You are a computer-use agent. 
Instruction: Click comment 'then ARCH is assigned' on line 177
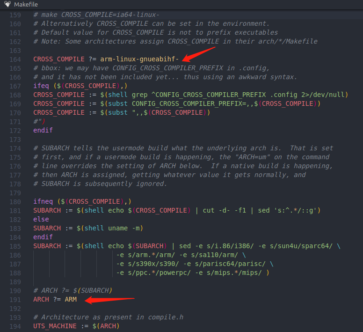(170, 175)
